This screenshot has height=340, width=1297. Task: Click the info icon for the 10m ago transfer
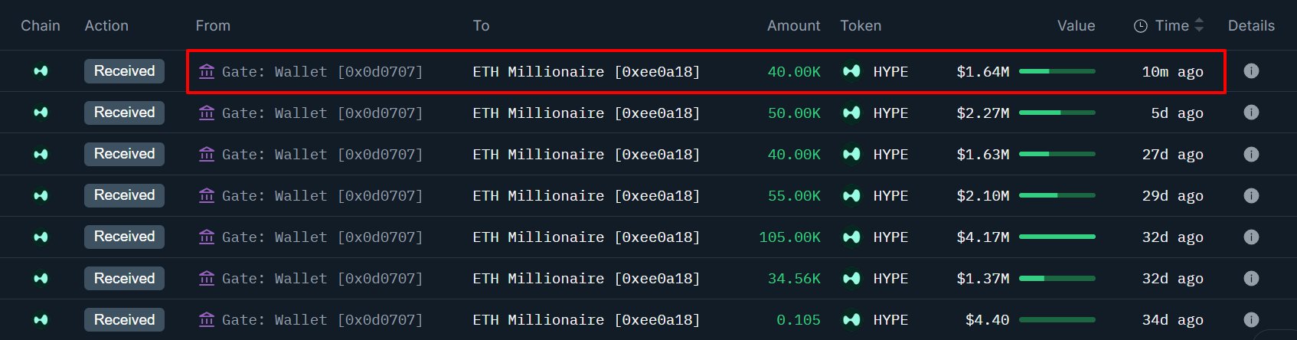tap(1251, 71)
